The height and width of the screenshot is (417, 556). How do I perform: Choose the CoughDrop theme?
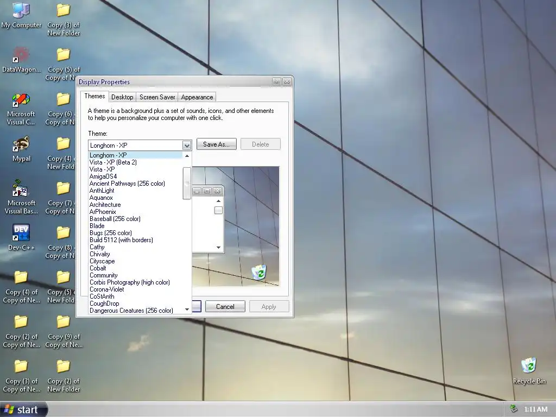coord(135,304)
